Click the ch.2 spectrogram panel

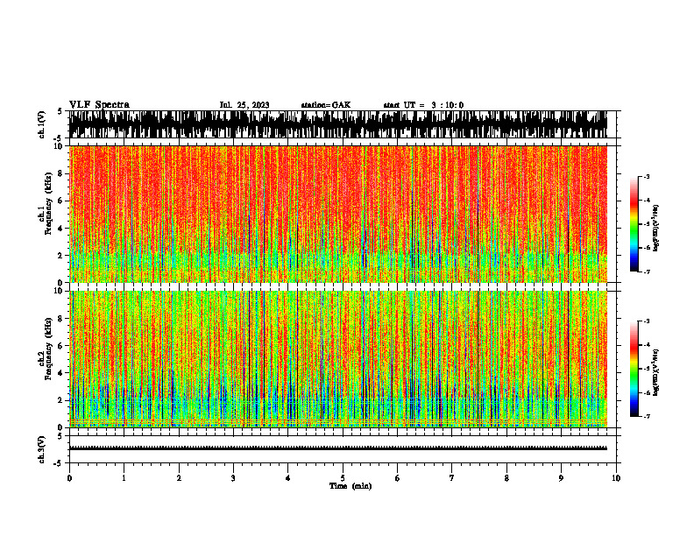click(338, 359)
